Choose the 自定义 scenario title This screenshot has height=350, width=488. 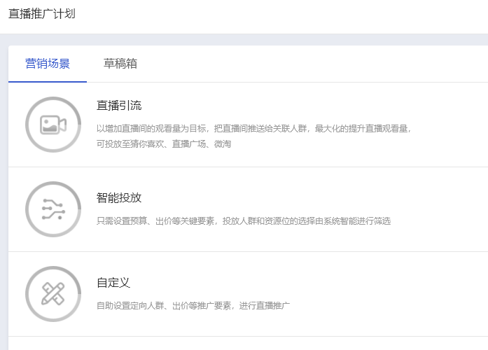tap(113, 283)
